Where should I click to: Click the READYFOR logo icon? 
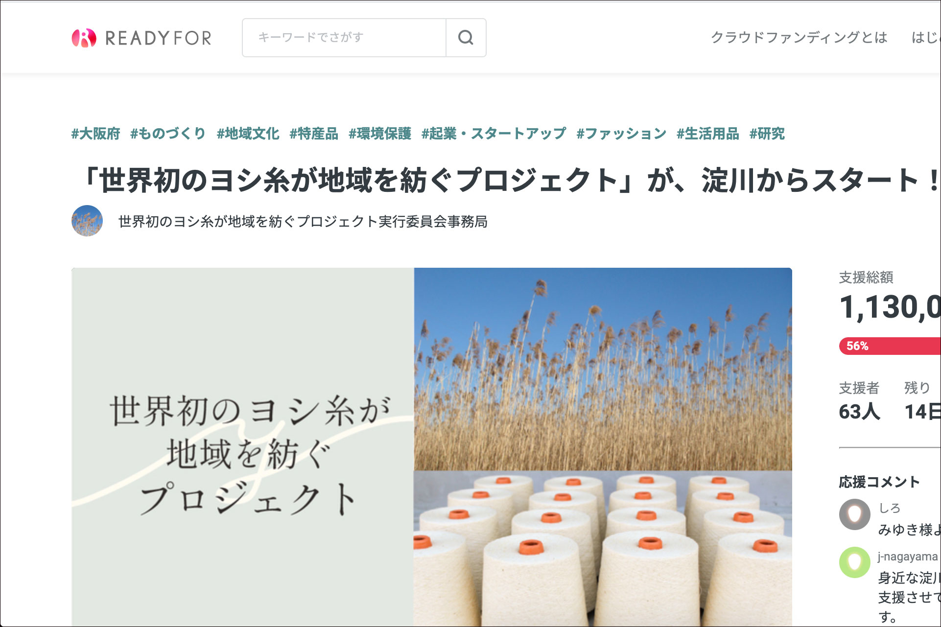(84, 38)
